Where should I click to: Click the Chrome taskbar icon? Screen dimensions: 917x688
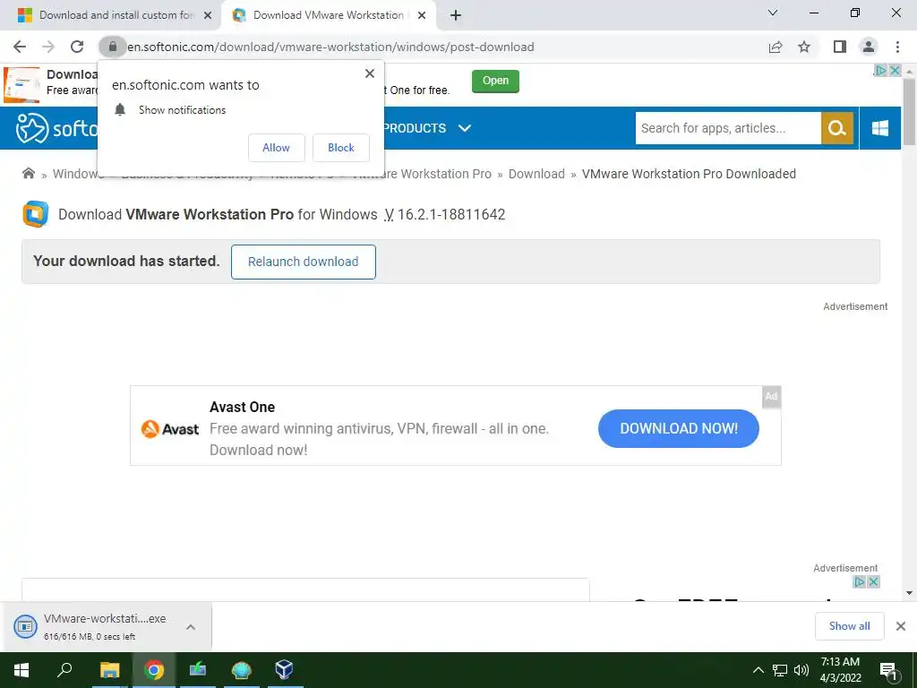tap(154, 670)
